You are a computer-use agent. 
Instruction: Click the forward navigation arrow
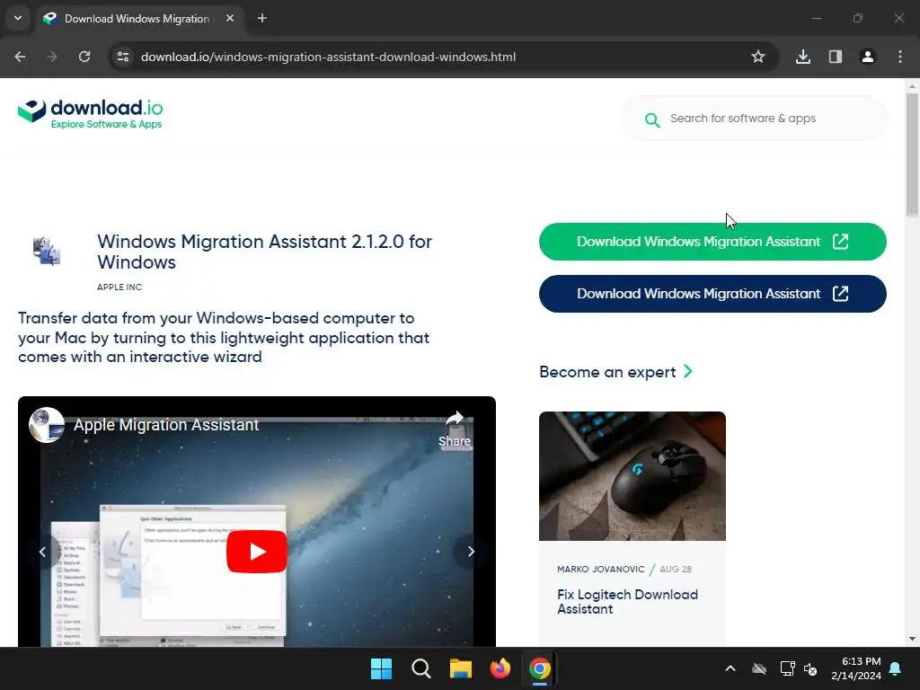tap(52, 57)
